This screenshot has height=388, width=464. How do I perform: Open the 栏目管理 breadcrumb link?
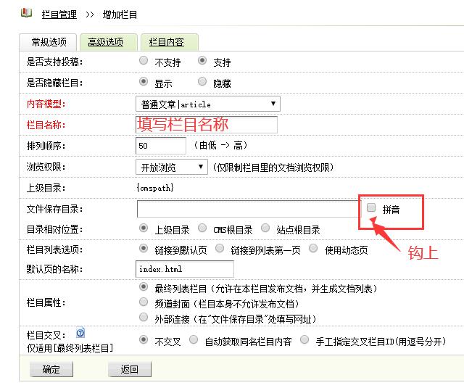tap(59, 15)
